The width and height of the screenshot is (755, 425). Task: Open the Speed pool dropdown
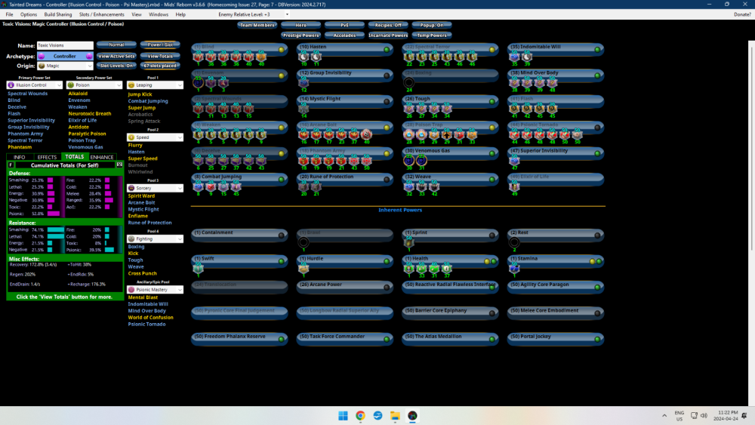[155, 137]
